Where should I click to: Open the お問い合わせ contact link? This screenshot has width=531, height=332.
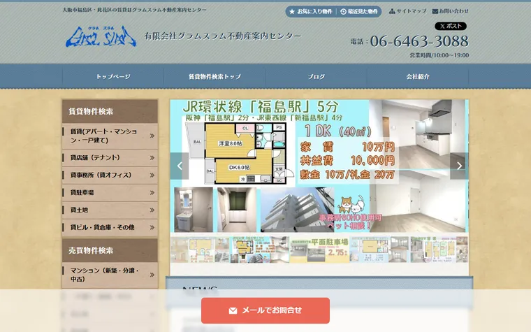coord(451,11)
